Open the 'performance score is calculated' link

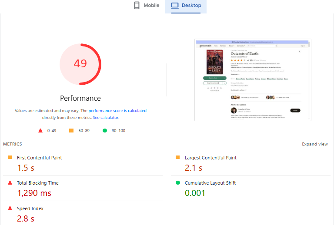(x=117, y=111)
